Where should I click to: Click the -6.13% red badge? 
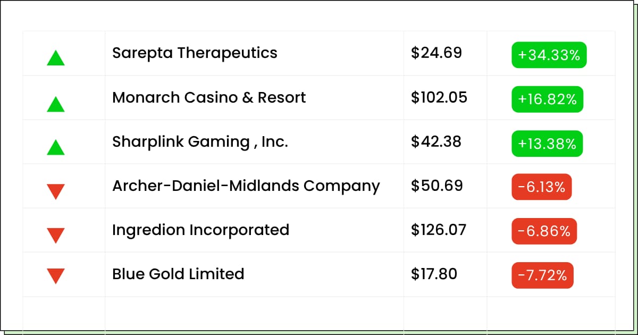pos(542,187)
